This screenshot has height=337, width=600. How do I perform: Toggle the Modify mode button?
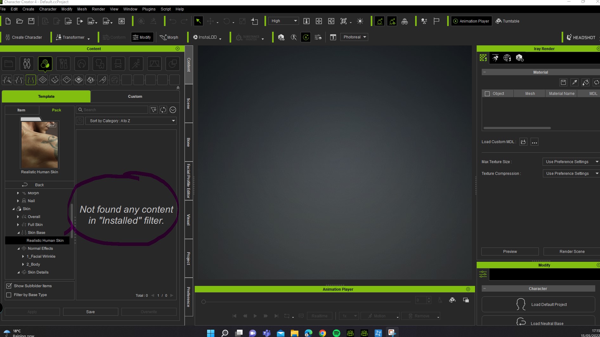click(142, 37)
